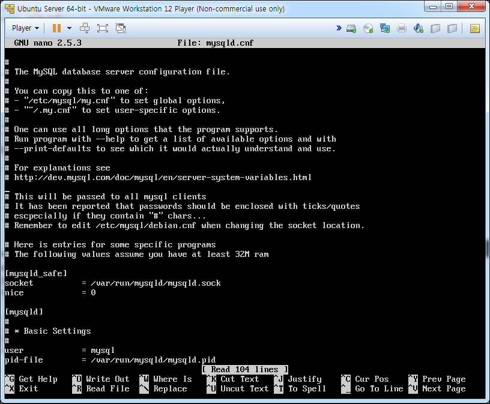Click the 'You can copy this to one of:' line
490x404 pixels.
(x=77, y=91)
